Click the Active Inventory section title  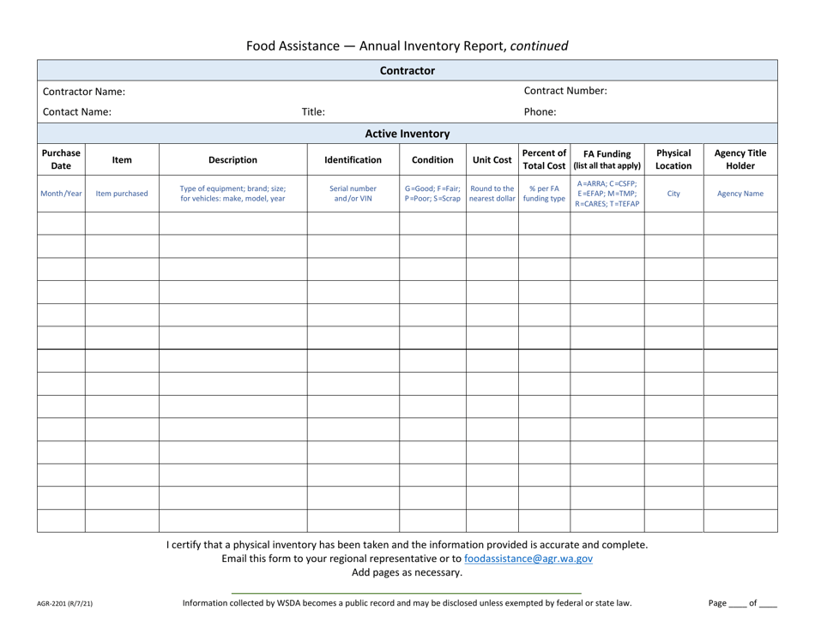coord(407,134)
